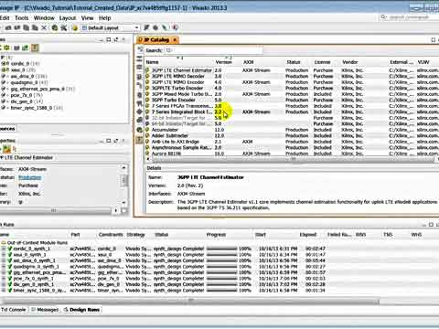Click the delete X toolbar icon
This screenshot has height=329, width=439.
click(x=44, y=28)
